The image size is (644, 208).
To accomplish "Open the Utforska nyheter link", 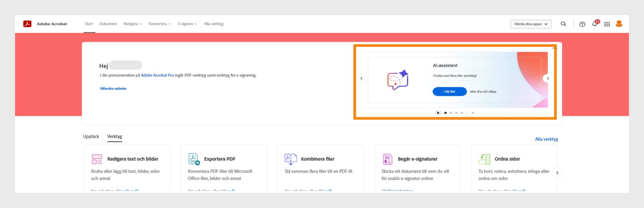I will coord(113,88).
